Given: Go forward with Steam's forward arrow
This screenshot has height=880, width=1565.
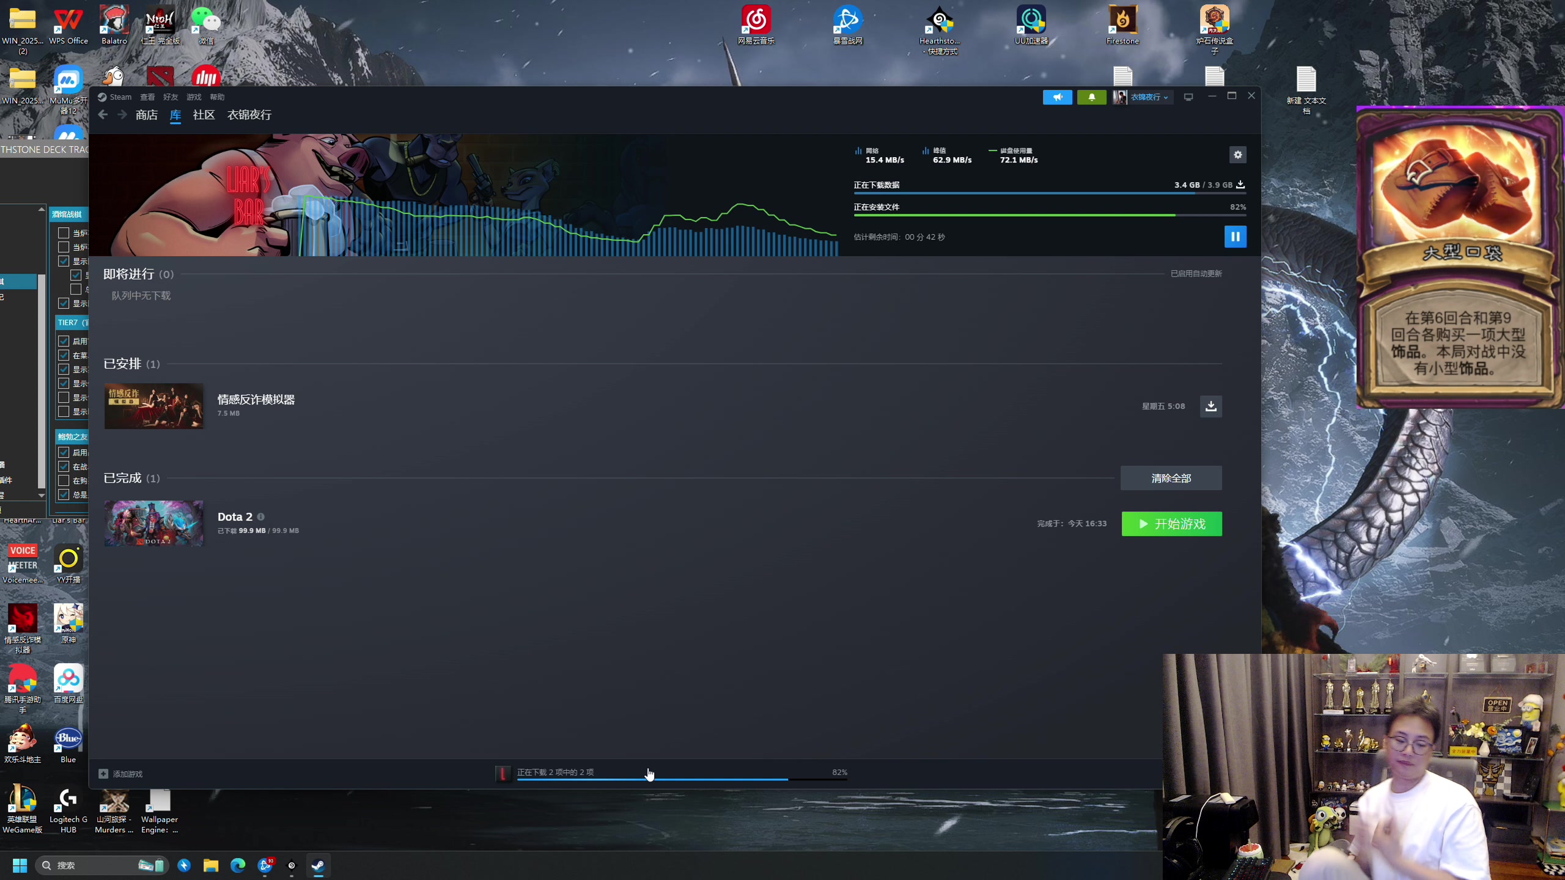Looking at the screenshot, I should coord(122,115).
